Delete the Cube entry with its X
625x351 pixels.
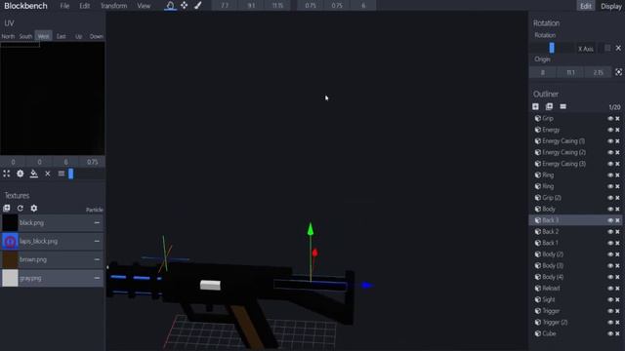(x=617, y=333)
